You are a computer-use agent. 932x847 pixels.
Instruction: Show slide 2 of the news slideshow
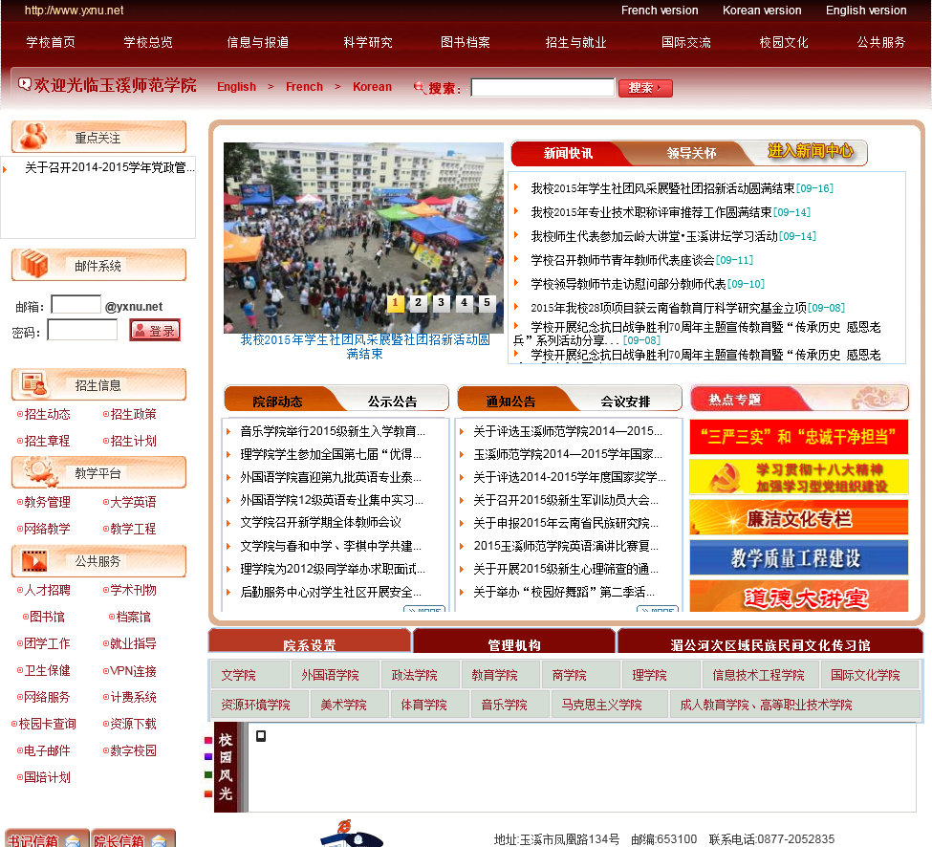418,303
